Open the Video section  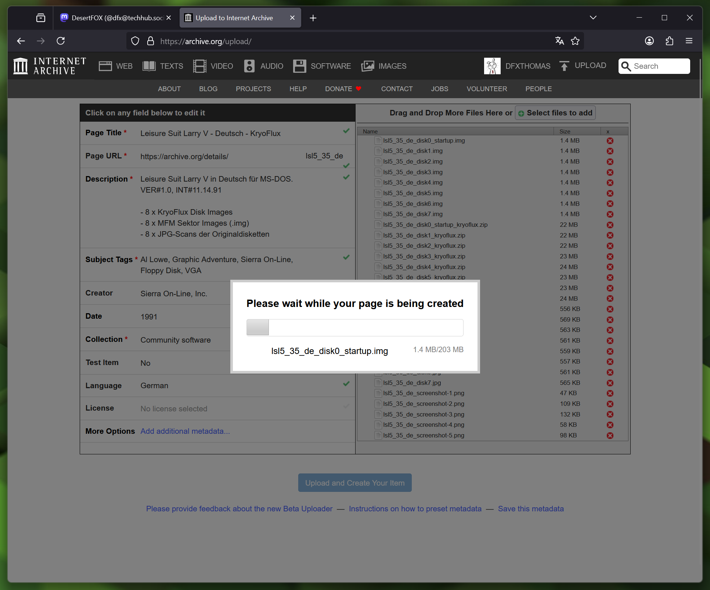[213, 66]
